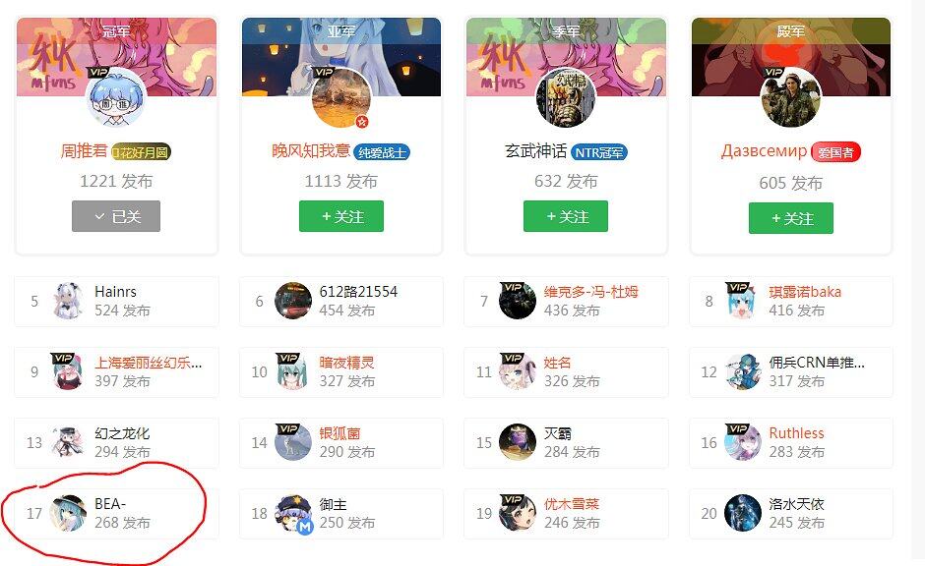This screenshot has height=566, width=925.
Task: Open 晚风知我意 runner-up avatar
Action: [341, 97]
